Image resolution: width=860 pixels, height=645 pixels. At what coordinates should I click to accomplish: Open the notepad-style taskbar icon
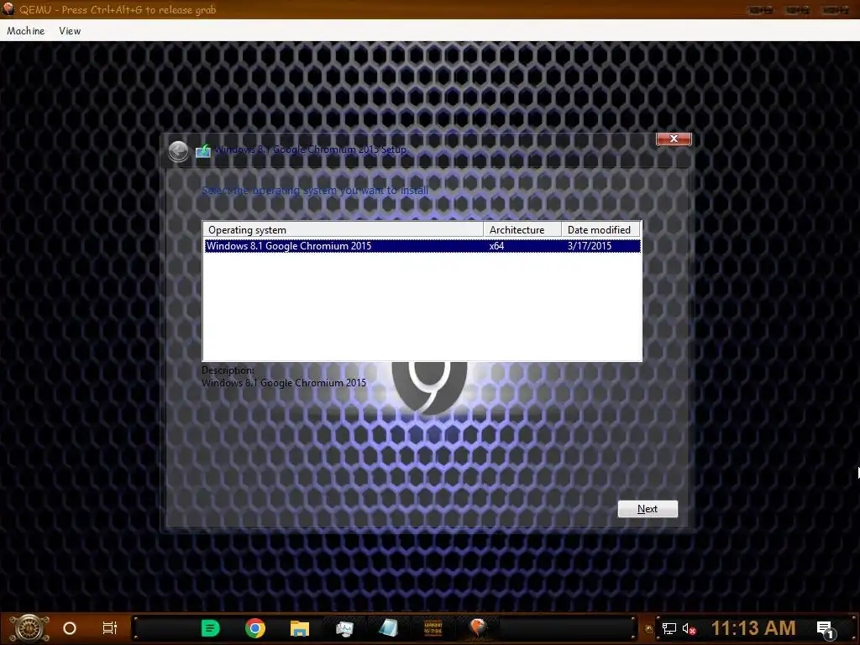pyautogui.click(x=388, y=628)
